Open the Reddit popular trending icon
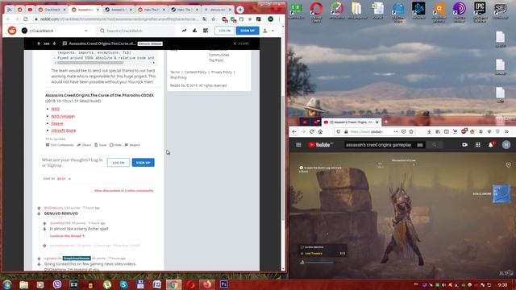516x290 pixels. 184,31
